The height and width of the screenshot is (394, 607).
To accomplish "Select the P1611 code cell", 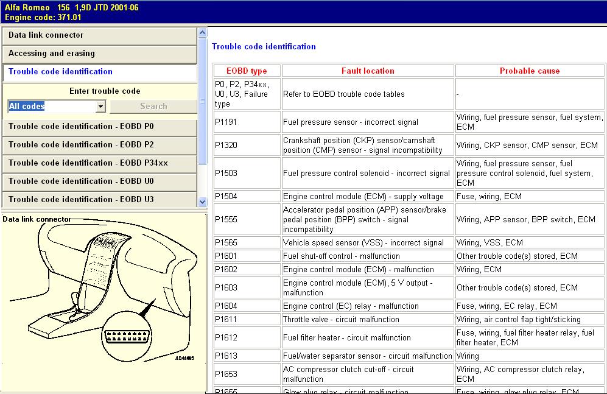I will (247, 319).
